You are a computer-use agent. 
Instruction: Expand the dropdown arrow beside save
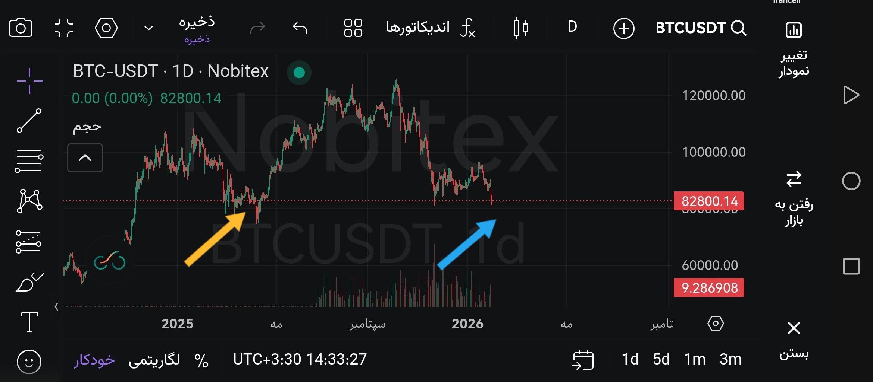coord(149,28)
